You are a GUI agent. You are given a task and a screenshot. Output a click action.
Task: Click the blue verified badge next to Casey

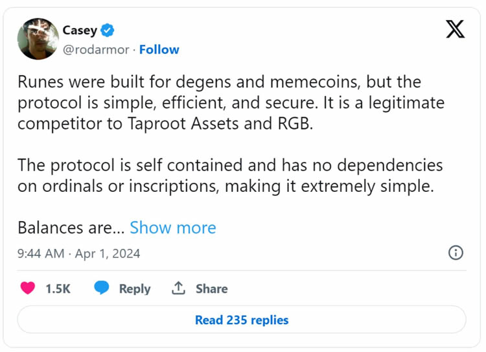(x=108, y=30)
